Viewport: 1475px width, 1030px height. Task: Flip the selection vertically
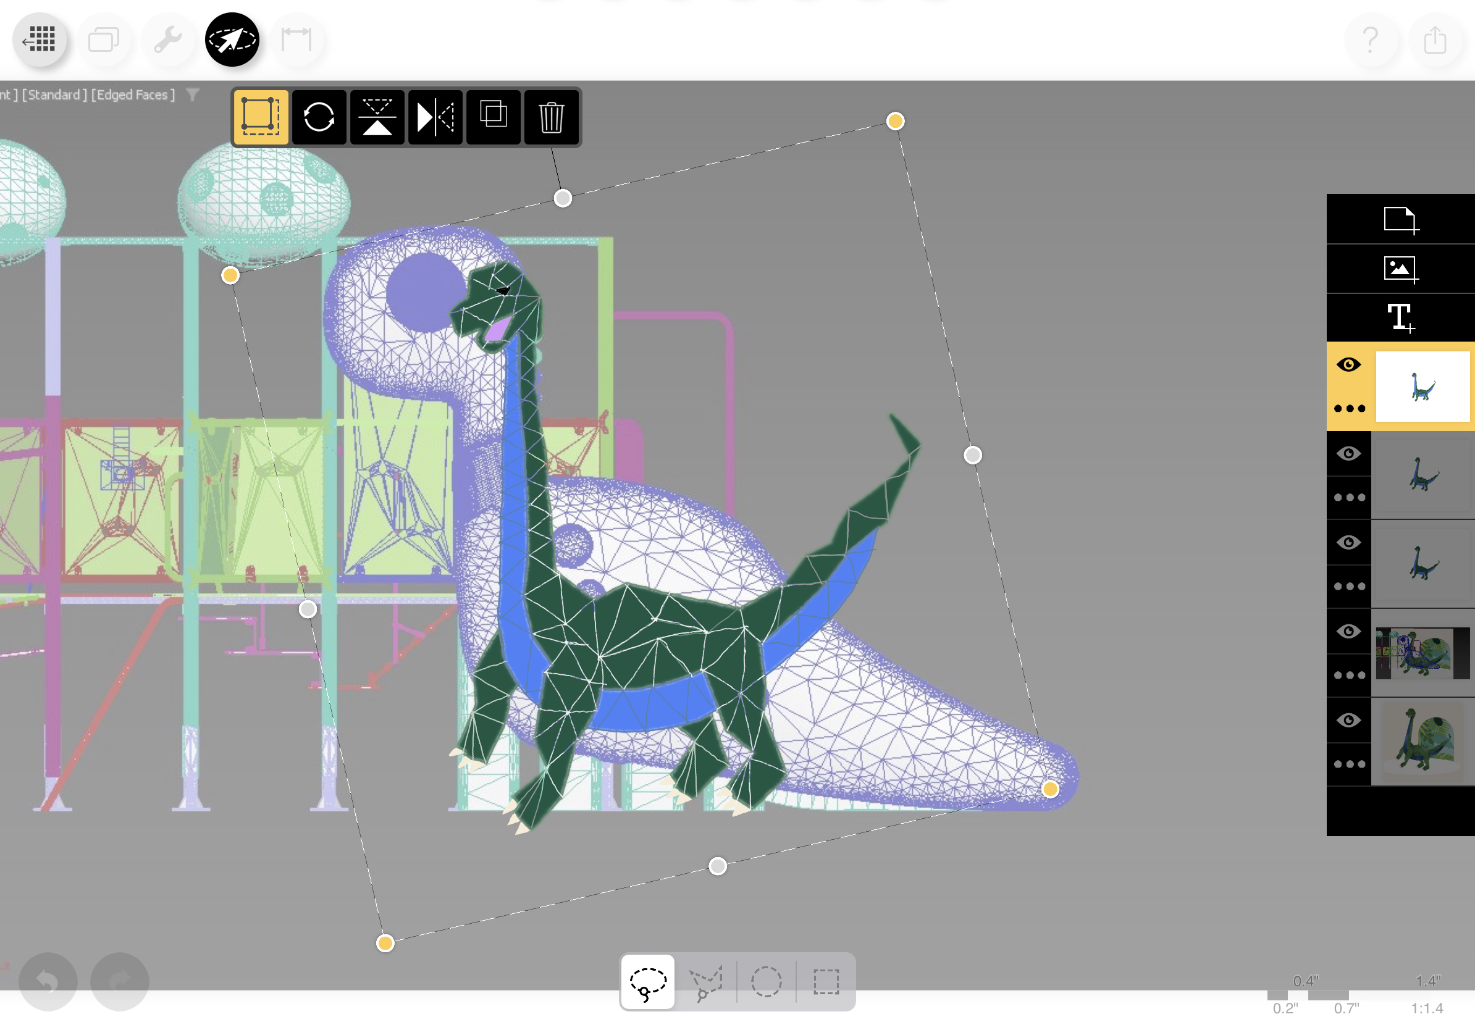[377, 117]
